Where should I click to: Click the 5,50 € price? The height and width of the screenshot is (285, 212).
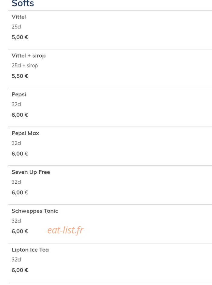(20, 76)
